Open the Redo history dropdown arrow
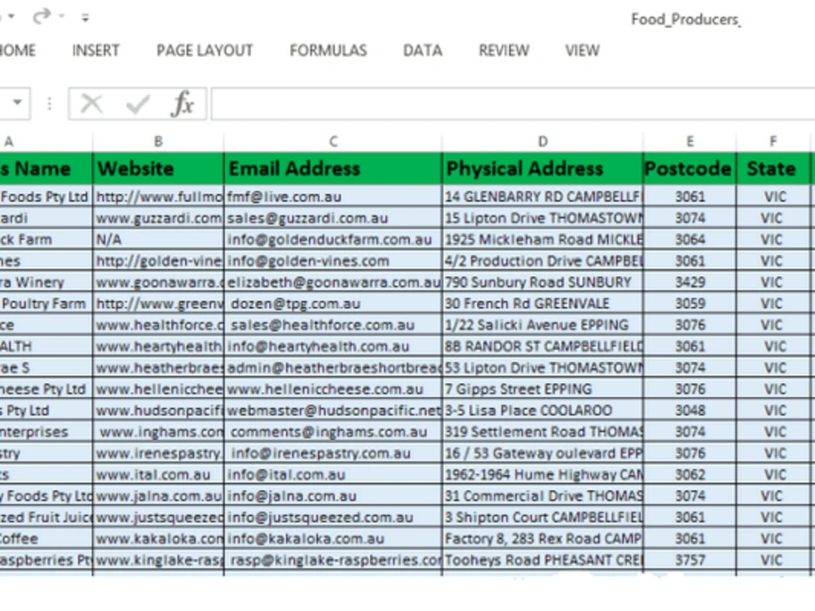815x611 pixels. [x=62, y=16]
